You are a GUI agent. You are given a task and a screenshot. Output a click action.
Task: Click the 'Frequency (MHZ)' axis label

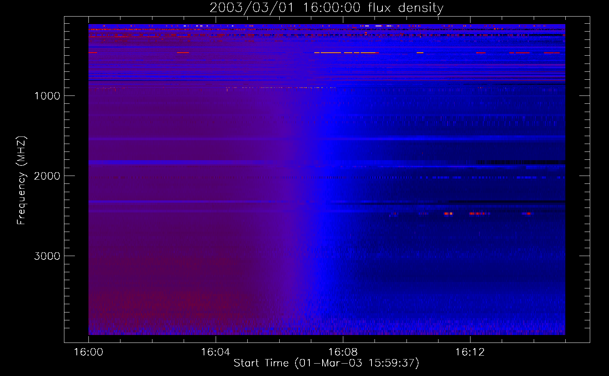(21, 180)
